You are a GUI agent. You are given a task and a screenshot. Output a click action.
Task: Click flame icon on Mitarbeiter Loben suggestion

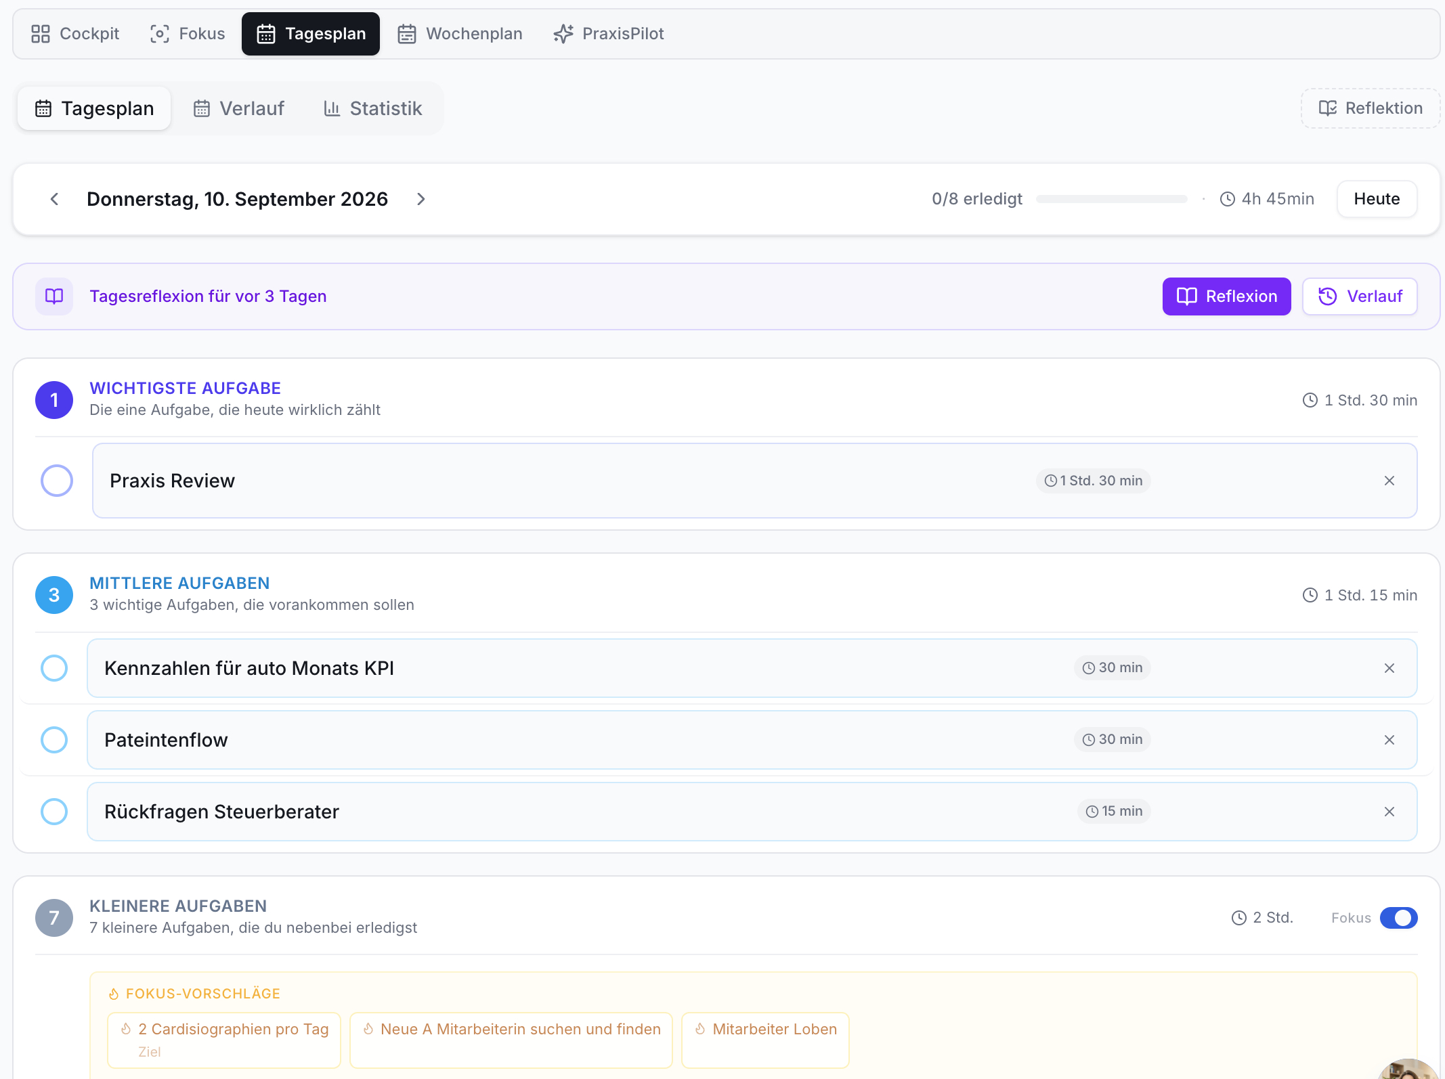[700, 1029]
